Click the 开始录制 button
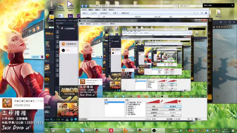This screenshot has height=133, width=237. click(x=172, y=110)
